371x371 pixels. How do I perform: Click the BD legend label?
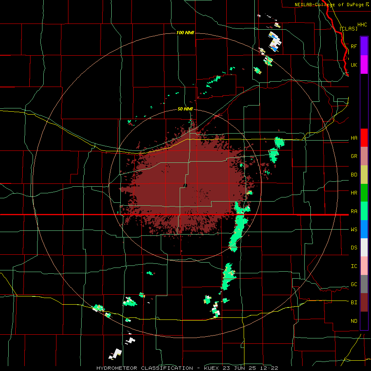(x=354, y=175)
